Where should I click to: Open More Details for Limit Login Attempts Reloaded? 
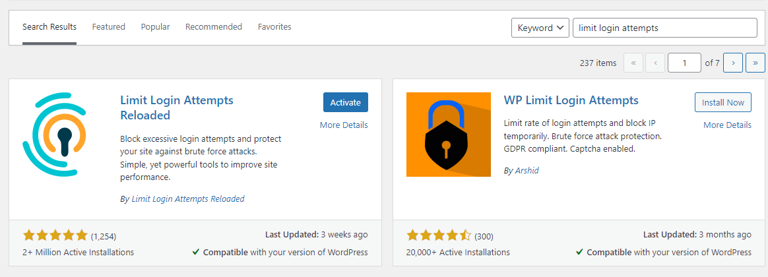tap(344, 125)
